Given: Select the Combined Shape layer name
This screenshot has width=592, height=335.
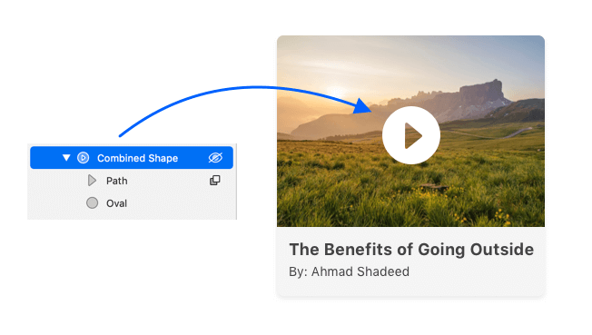Looking at the screenshot, I should (x=137, y=158).
